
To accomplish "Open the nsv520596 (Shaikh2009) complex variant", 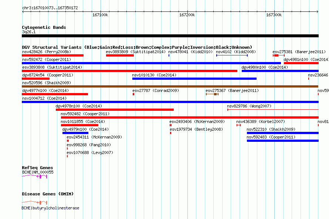I will 47,83.
